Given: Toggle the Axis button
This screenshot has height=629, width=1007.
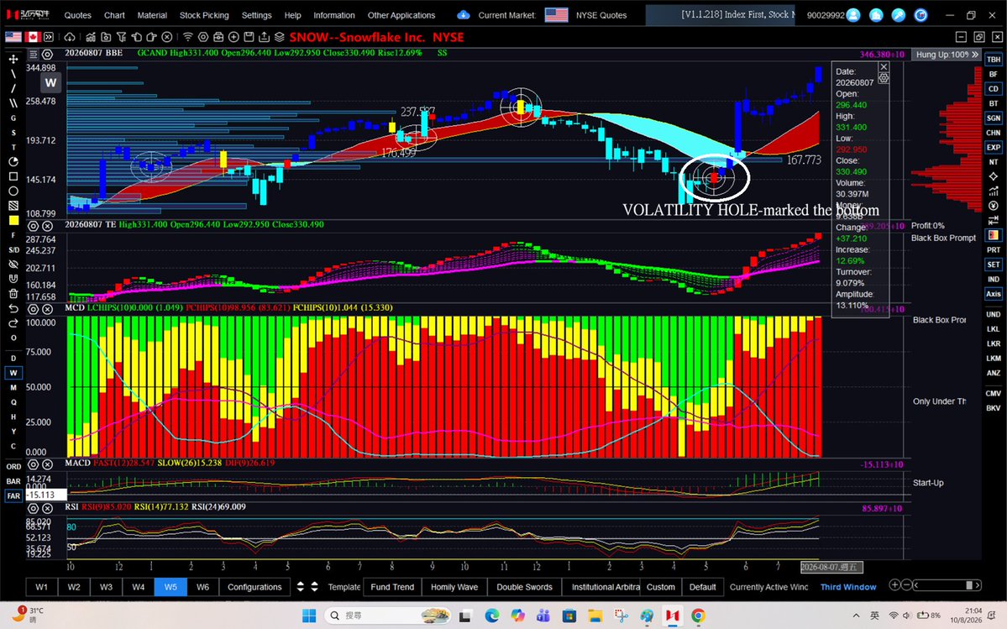Looking at the screenshot, I should pyautogui.click(x=994, y=294).
